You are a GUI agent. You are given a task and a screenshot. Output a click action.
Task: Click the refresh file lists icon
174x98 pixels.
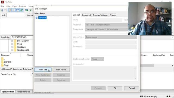point(27,10)
